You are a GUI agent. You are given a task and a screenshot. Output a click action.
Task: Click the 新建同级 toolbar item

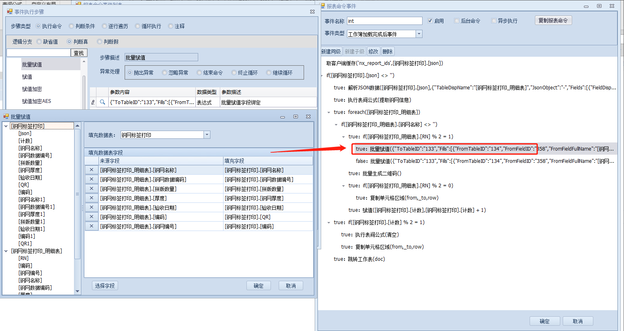coord(331,51)
